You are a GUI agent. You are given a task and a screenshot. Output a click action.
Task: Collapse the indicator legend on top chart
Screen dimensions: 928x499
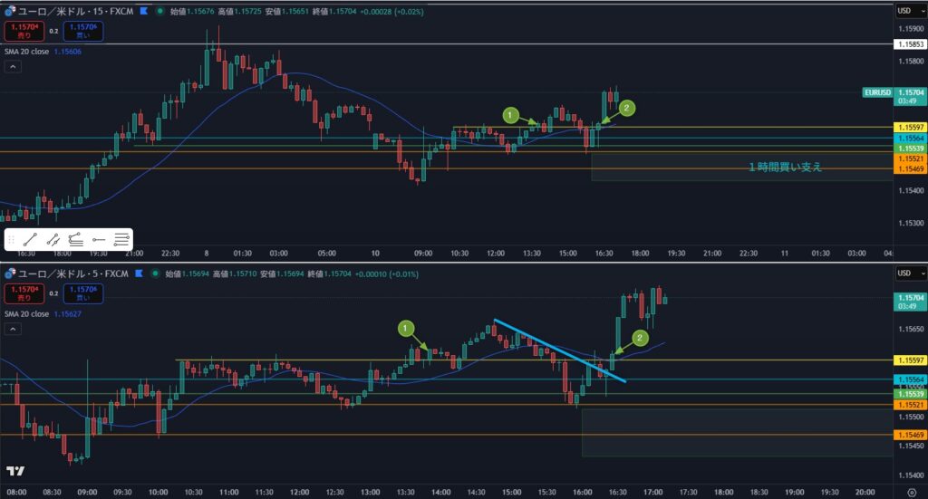[14, 66]
